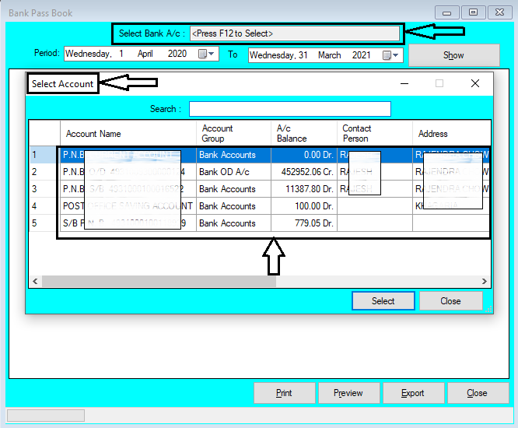
Task: Click Bank Accounts group cell in row 3
Action: coord(233,189)
